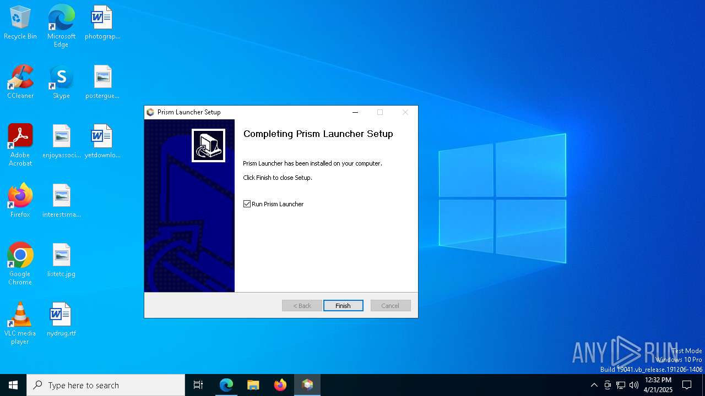Viewport: 705px width, 396px height.
Task: Show hidden system tray icons
Action: click(x=594, y=385)
